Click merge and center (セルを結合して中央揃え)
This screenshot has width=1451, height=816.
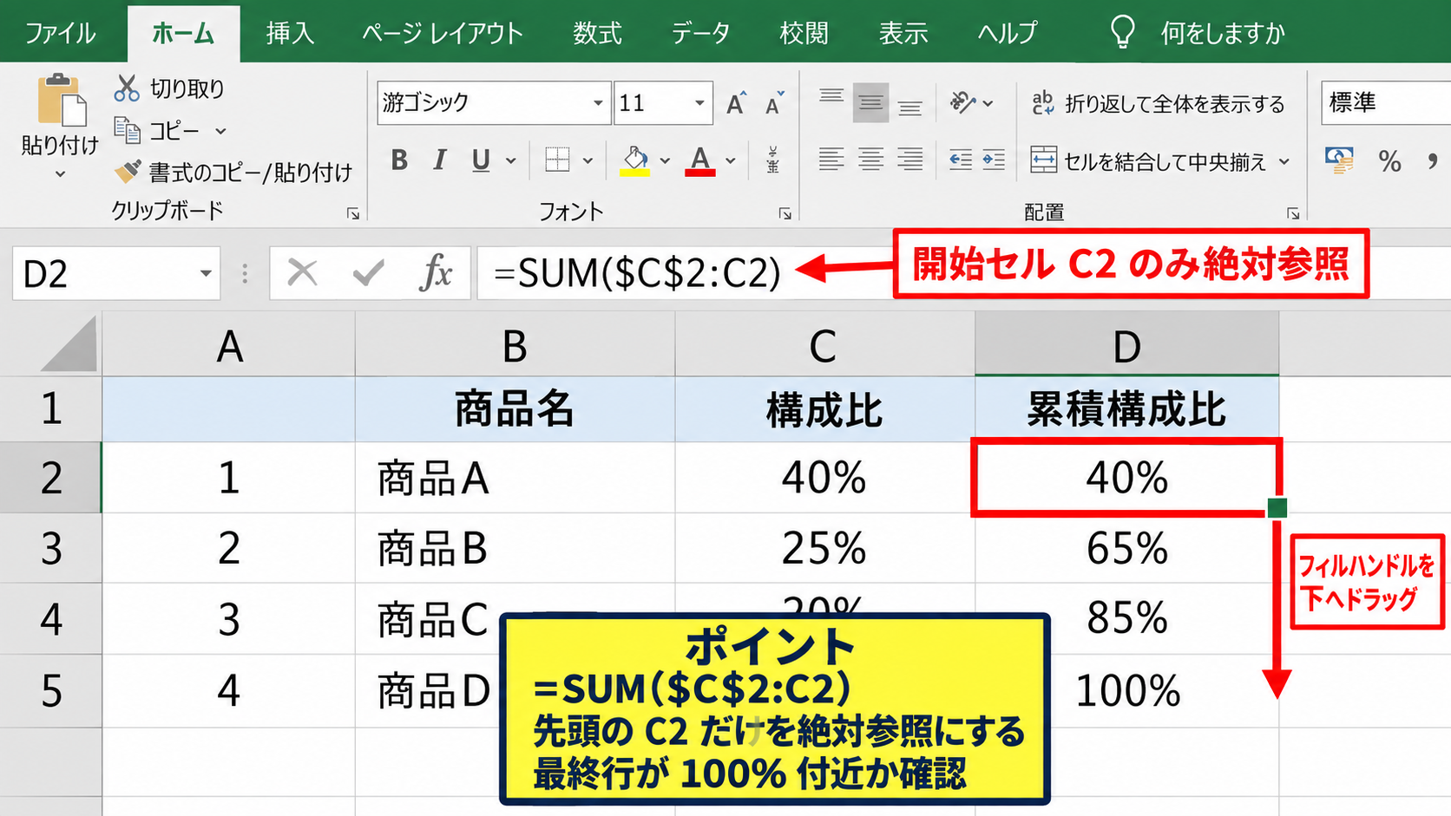1148,161
